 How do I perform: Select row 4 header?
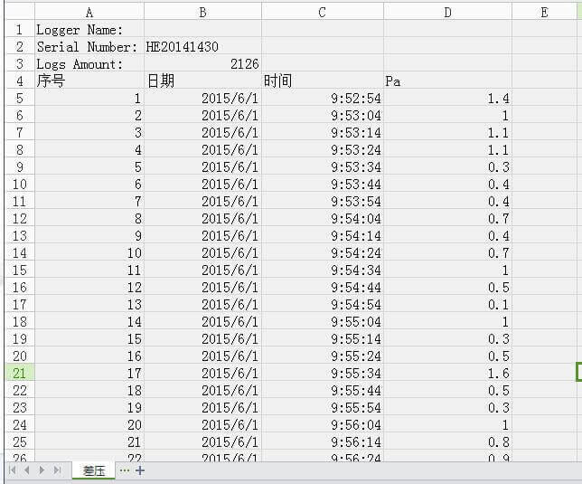[x=19, y=81]
